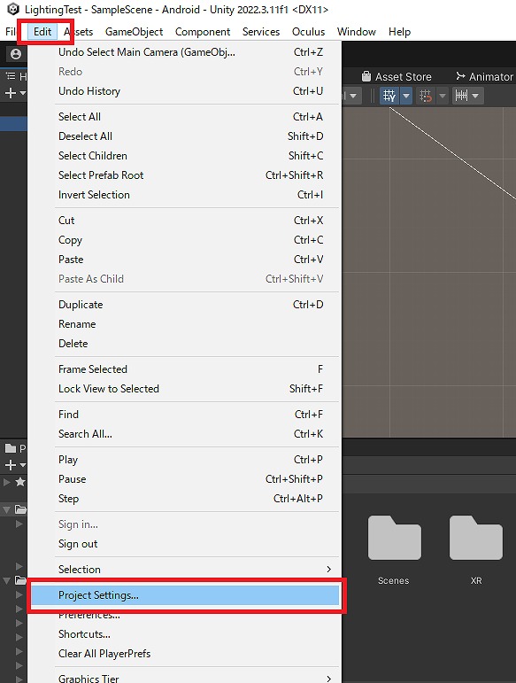Choose Invert Selection entry
This screenshot has width=516, height=683.
click(x=185, y=195)
